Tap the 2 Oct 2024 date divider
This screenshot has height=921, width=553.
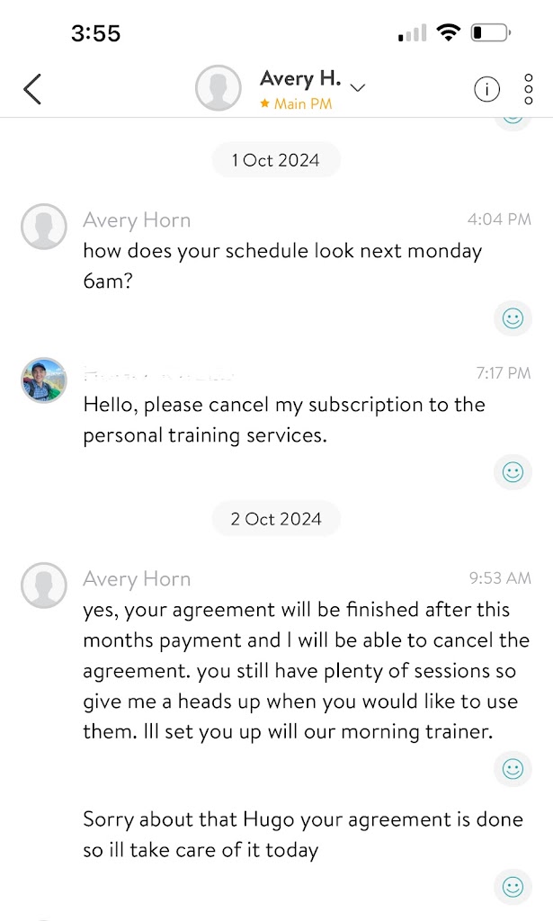(x=275, y=519)
